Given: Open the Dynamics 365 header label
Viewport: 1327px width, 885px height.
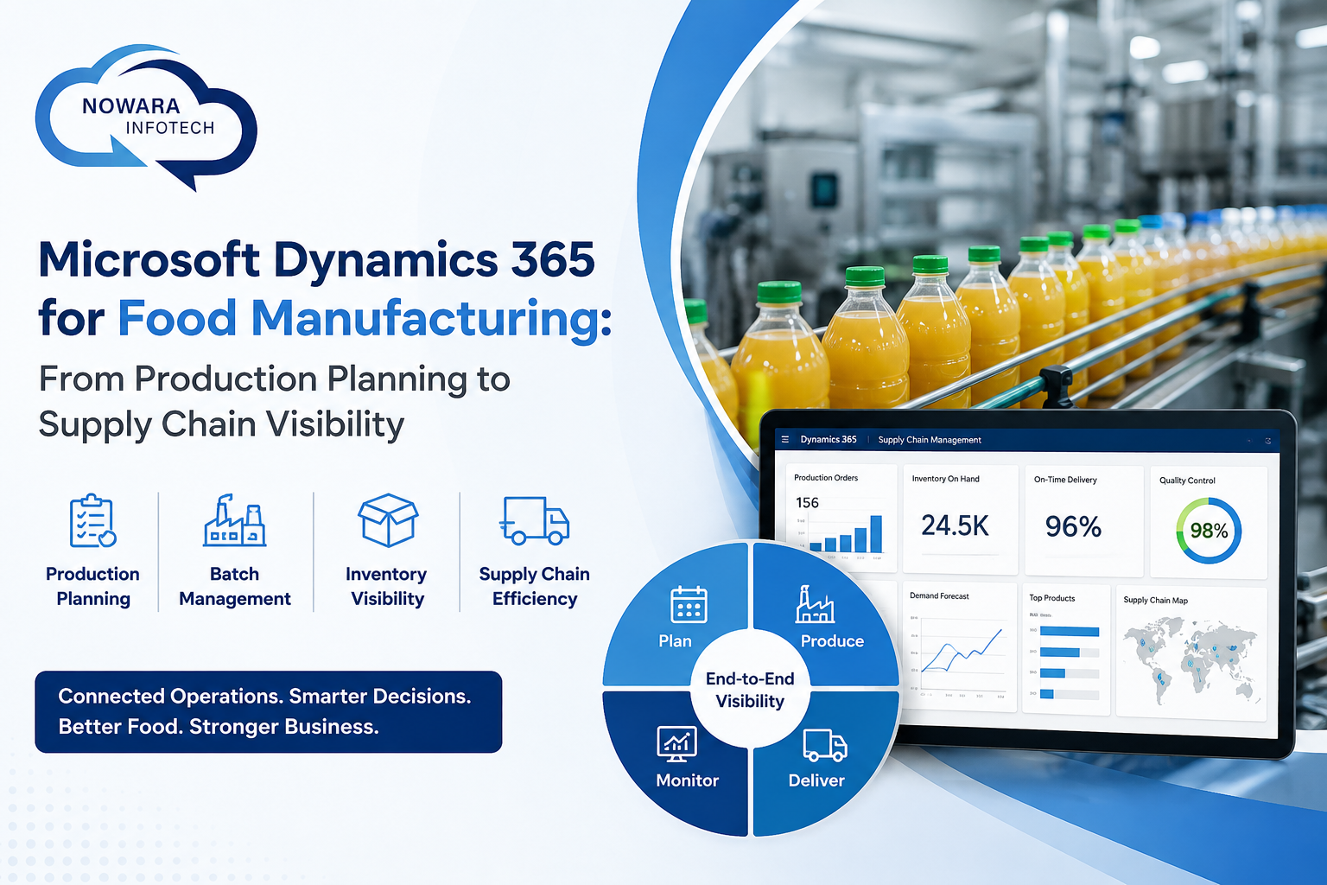Looking at the screenshot, I should [829, 440].
